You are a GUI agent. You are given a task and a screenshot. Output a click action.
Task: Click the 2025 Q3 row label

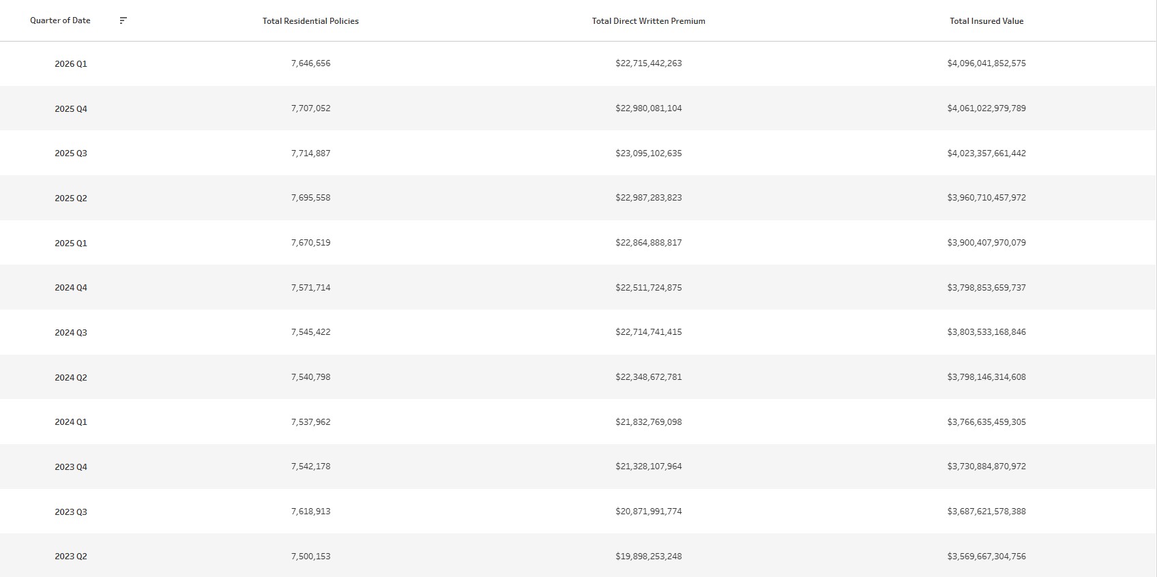coord(71,153)
